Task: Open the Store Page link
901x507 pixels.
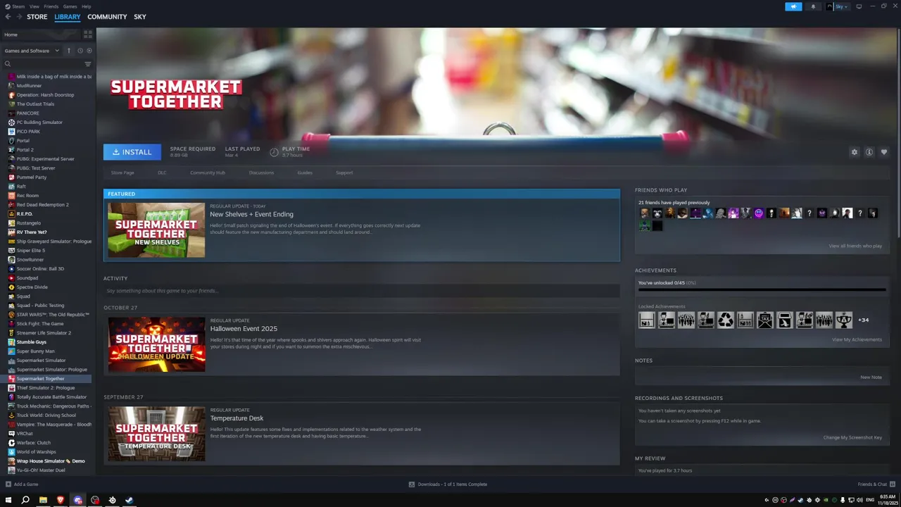Action: 122,173
